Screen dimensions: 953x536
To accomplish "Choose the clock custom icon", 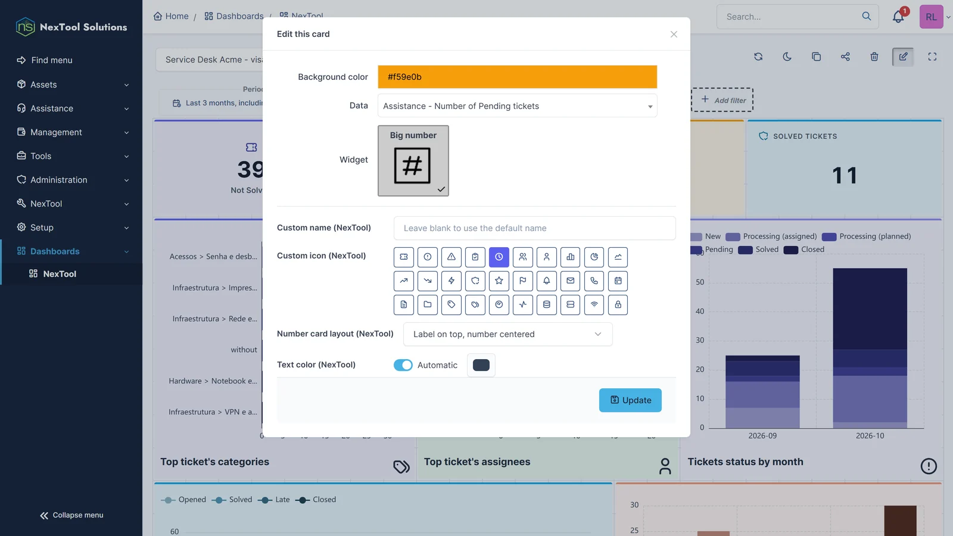I will [499, 257].
